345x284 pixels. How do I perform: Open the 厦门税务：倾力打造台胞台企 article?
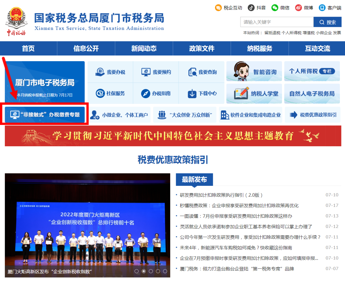[237, 269]
